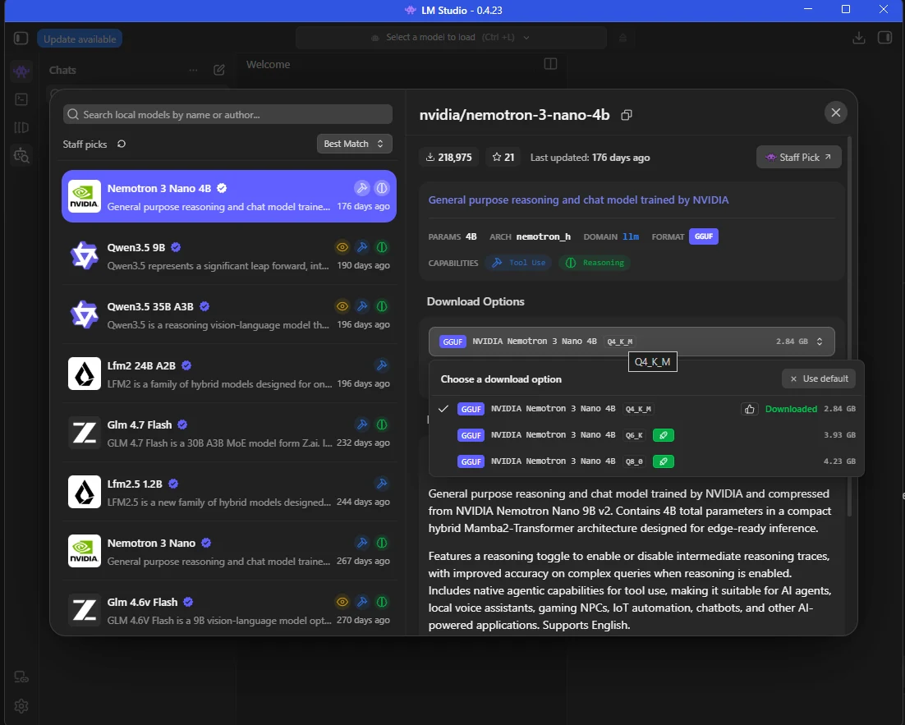Viewport: 905px width, 725px height.
Task: Toggle split view icon beside Welcome
Action: [x=550, y=63]
